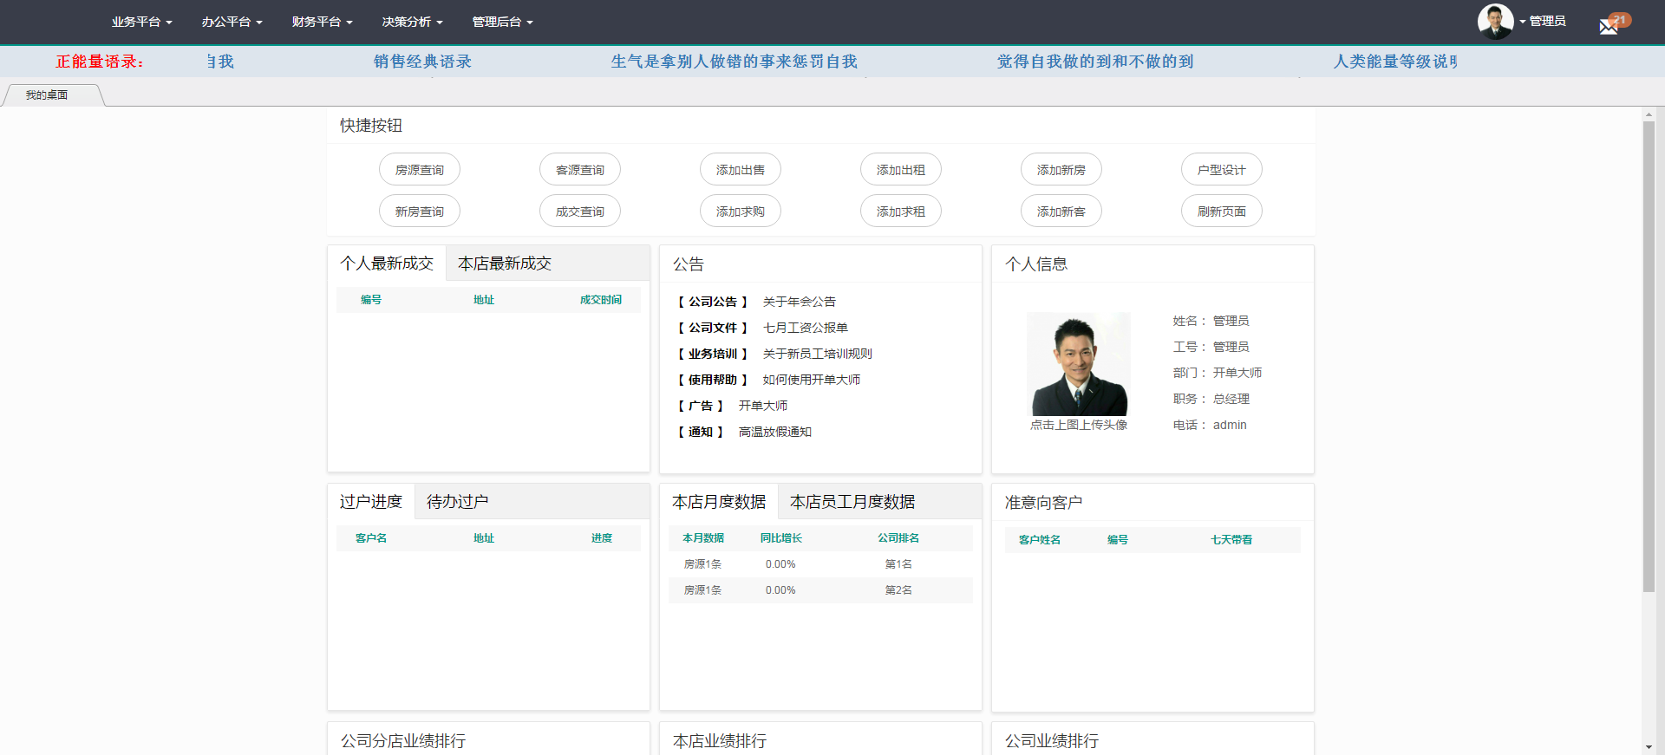
Task: Click the admin avatar in top bar
Action: tap(1495, 22)
